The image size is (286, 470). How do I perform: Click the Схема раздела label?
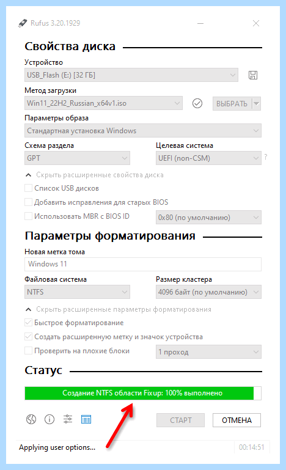tap(49, 145)
